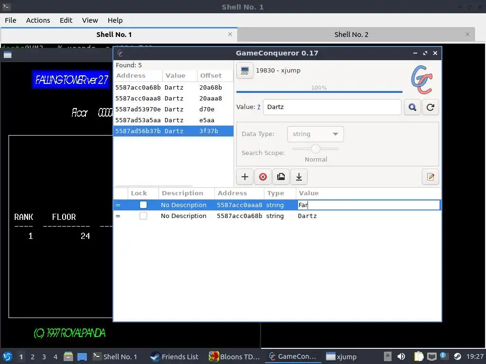
Task: Close the Shell No. 2 tab
Action: point(467,34)
